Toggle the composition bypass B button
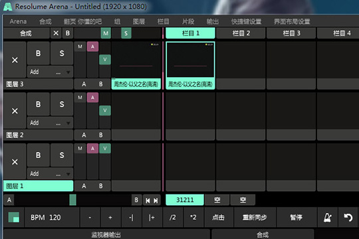The width and height of the screenshot is (359, 239). click(x=68, y=33)
